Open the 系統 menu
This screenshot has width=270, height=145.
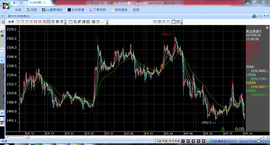click(18, 10)
